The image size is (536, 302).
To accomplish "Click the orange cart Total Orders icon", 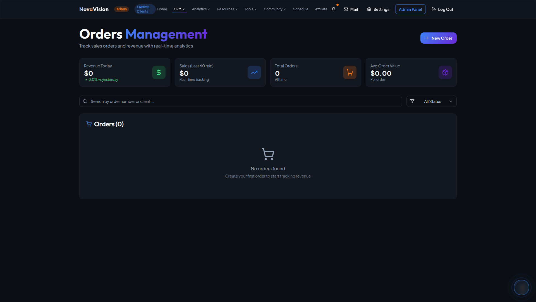I will tap(350, 72).
